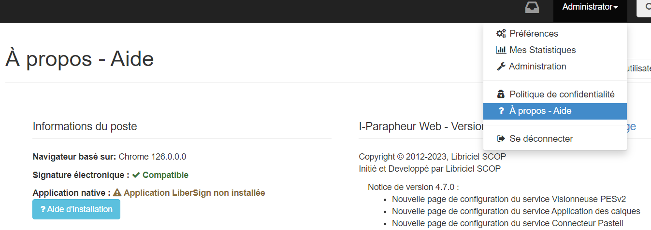The image size is (651, 230).
Task: Click the partially visible button at top-right navbar edge
Action: click(x=644, y=8)
